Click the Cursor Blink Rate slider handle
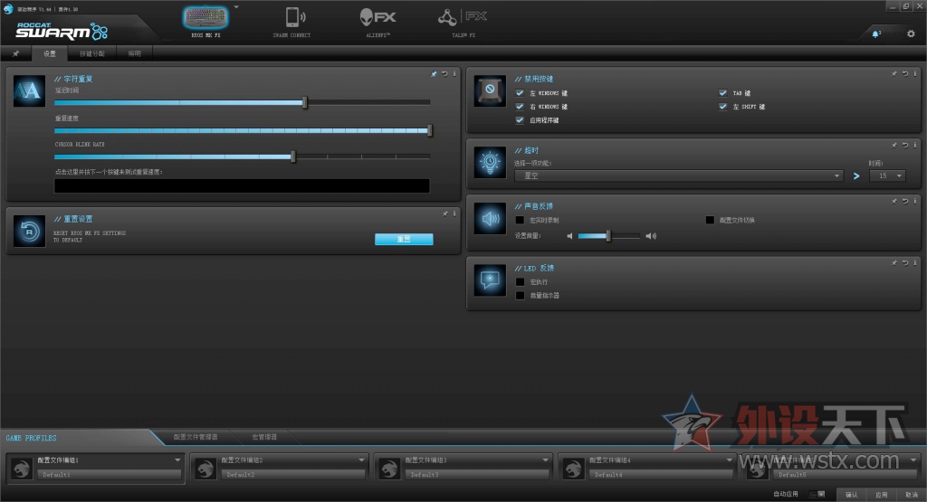The height and width of the screenshot is (502, 927). [293, 156]
